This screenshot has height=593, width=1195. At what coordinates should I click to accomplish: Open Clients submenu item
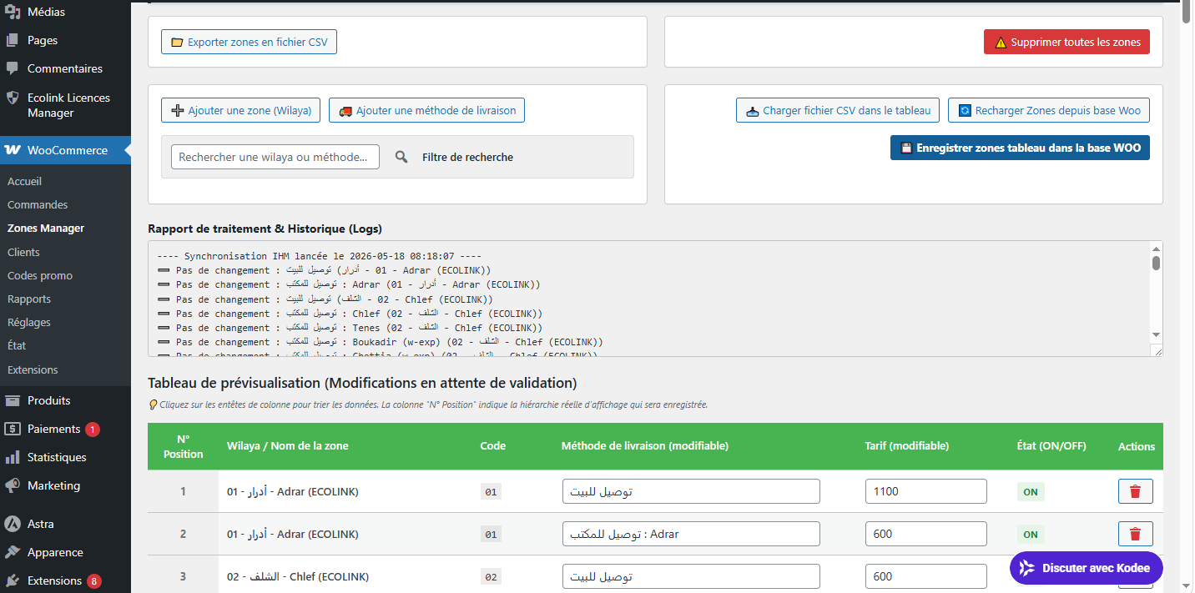tap(23, 252)
